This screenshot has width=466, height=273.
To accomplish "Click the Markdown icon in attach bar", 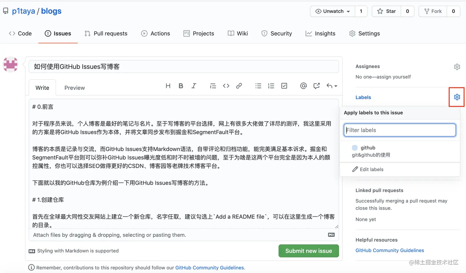I will 331,235.
